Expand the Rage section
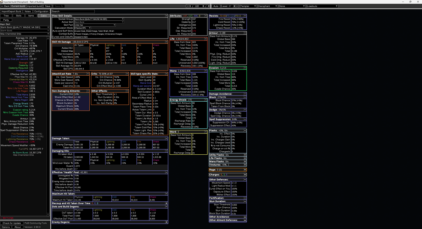 245,170
